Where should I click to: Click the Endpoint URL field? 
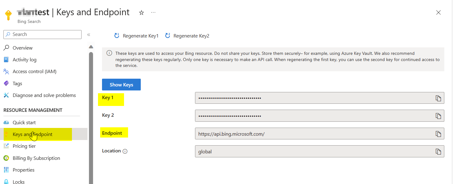319,134
